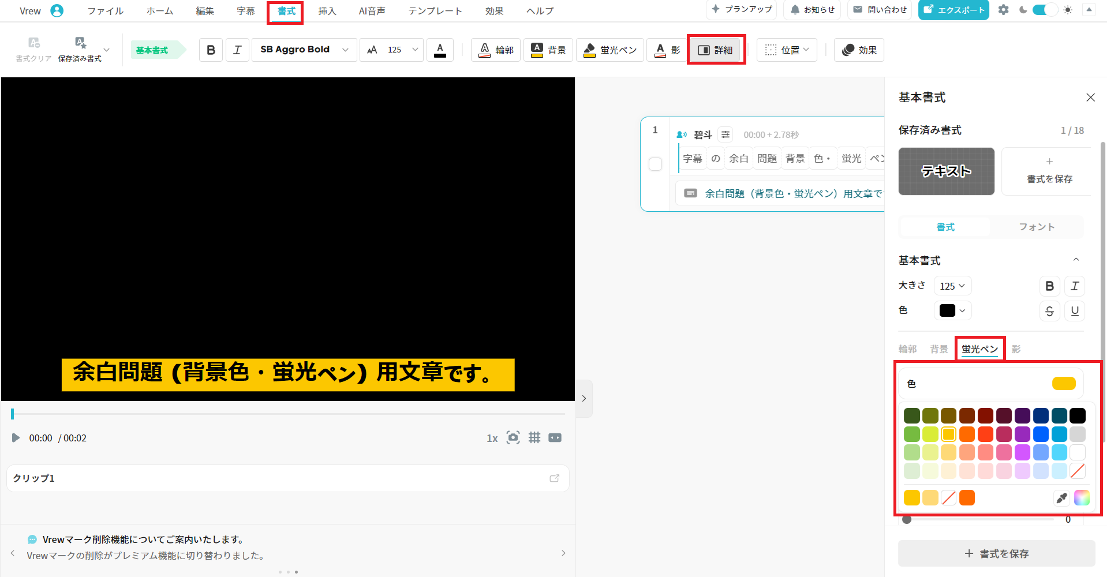Click the screenshot capture icon
Viewport: 1107px width, 577px height.
(x=513, y=437)
